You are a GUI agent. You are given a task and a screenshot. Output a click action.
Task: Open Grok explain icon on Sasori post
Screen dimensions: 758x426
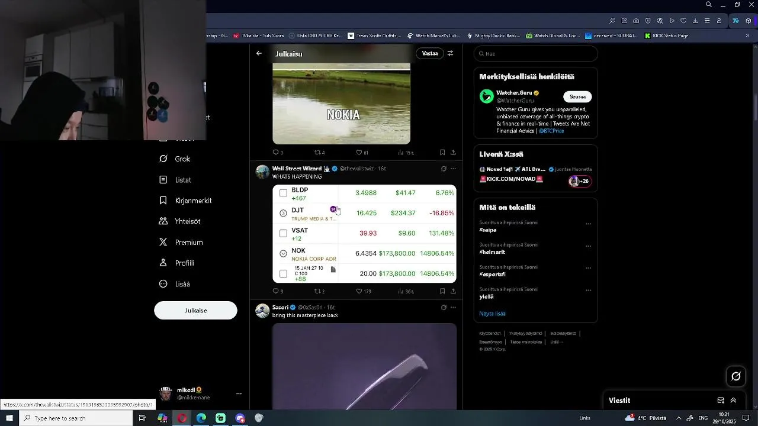click(x=444, y=308)
